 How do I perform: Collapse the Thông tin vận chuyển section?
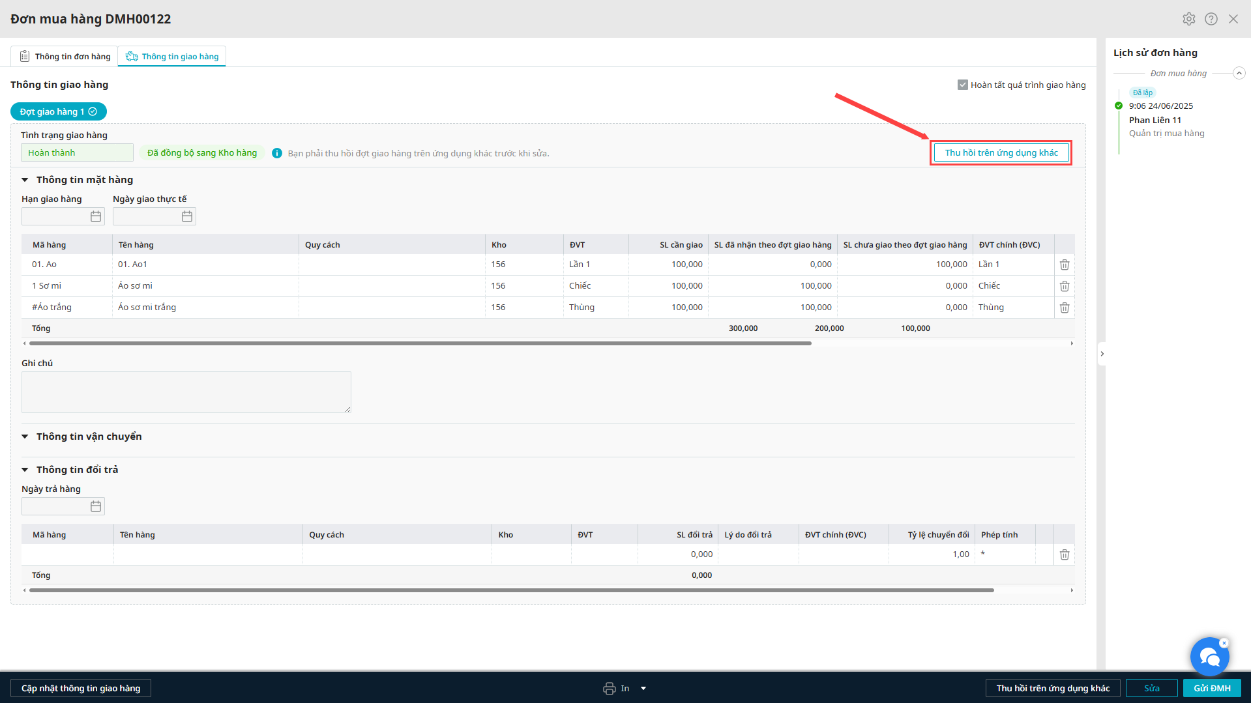[25, 437]
